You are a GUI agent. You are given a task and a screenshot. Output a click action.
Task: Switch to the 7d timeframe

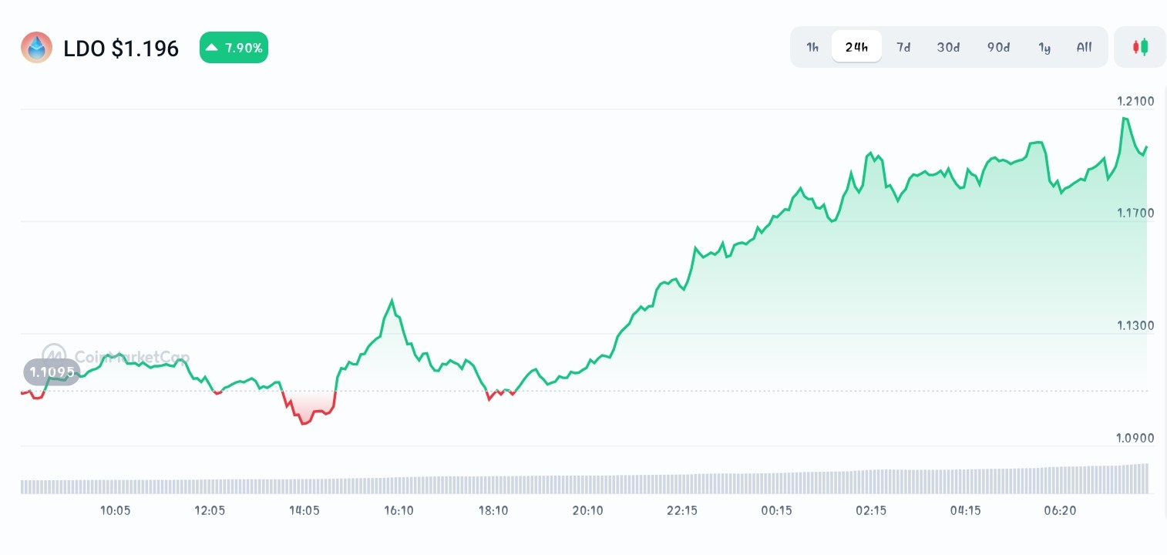[903, 47]
